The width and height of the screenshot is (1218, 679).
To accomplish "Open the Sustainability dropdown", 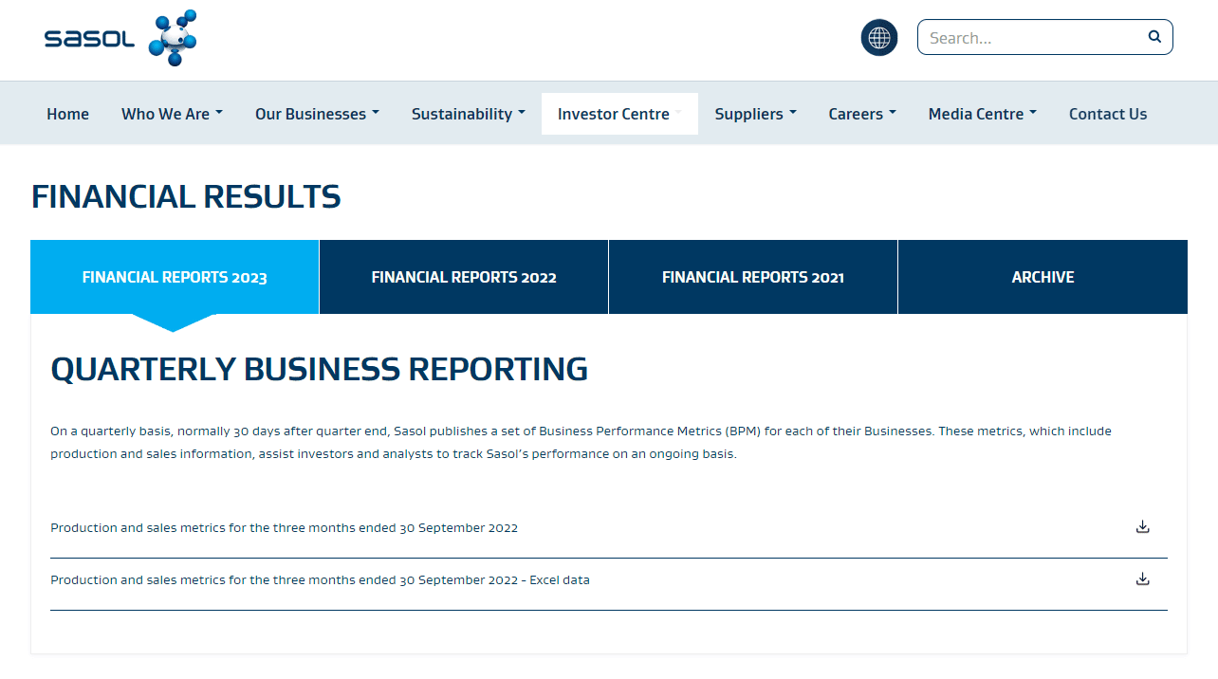I will point(469,114).
